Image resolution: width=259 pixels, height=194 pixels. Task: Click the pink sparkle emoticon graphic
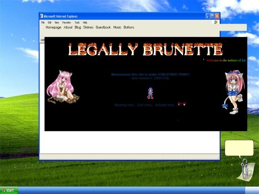(x=182, y=104)
